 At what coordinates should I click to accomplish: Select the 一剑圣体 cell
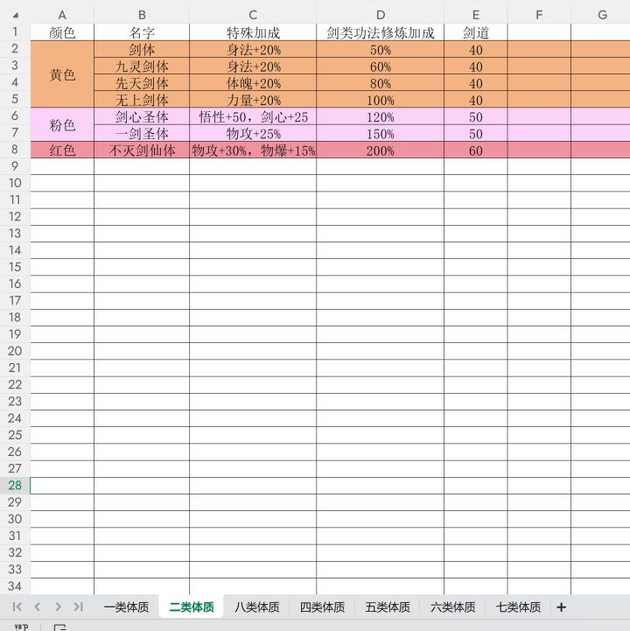point(142,133)
